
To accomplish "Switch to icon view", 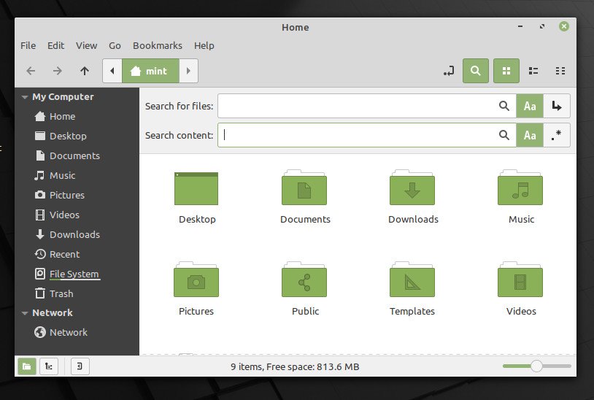I will (506, 71).
